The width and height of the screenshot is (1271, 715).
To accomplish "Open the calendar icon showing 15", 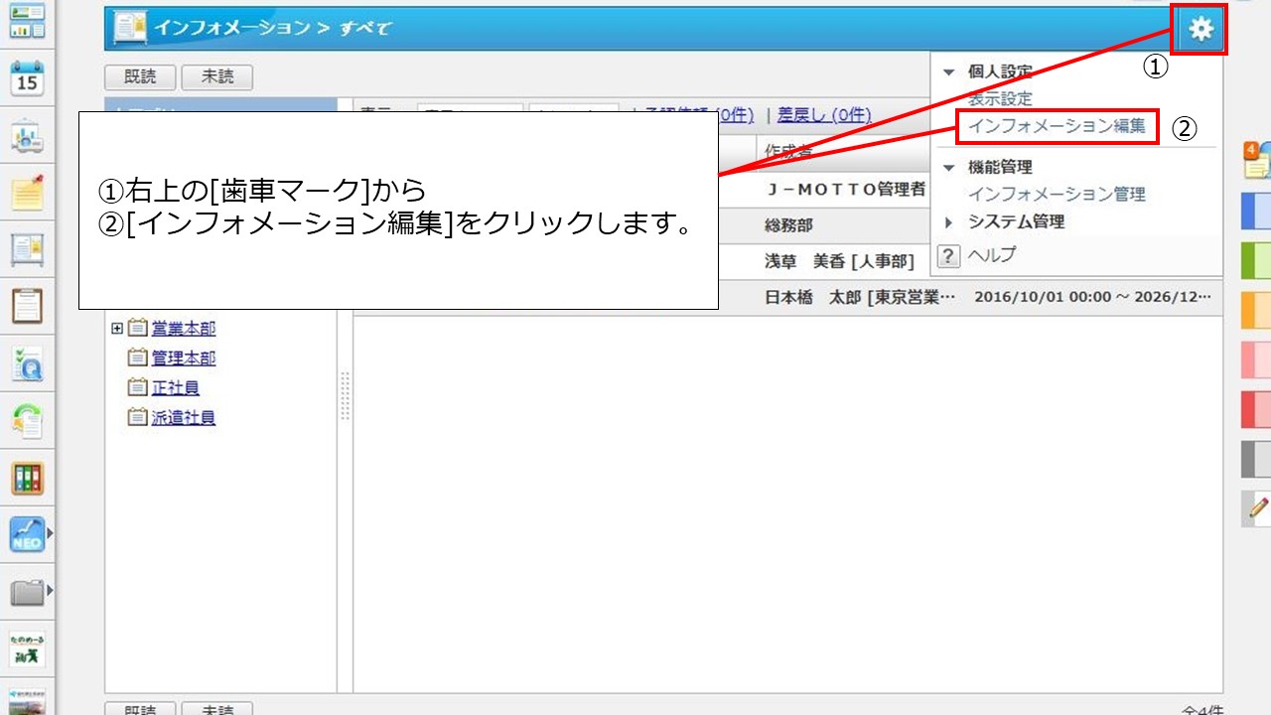I will [27, 77].
